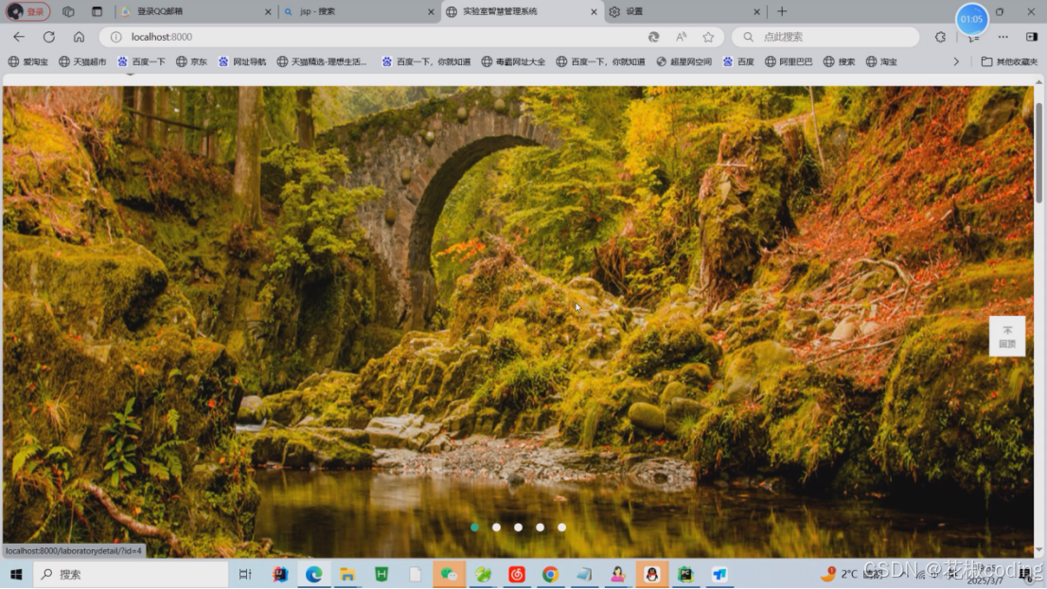1047x589 pixels.
Task: Click the swirl icon left of read aloud
Action: pos(654,37)
